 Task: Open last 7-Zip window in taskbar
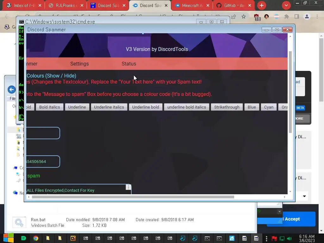pyautogui.click(x=170, y=238)
